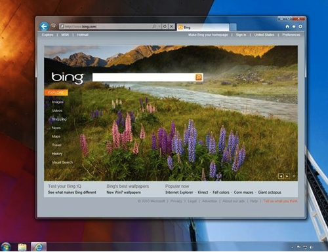Click the Sign in link
The height and width of the screenshot is (252, 328).
pos(241,35)
